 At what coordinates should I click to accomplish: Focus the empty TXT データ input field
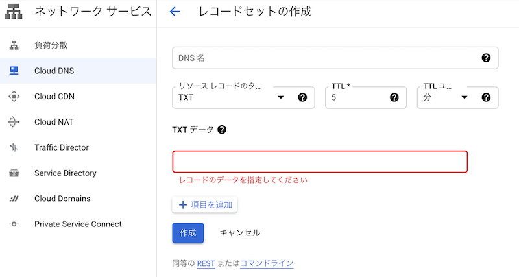coord(319,162)
